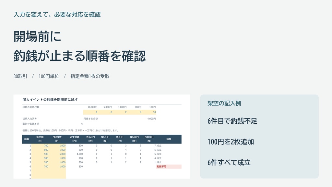Click the subtitle 入力を変えて、必要な対応を確認
Viewport: 332px width, 187px height.
(57, 15)
